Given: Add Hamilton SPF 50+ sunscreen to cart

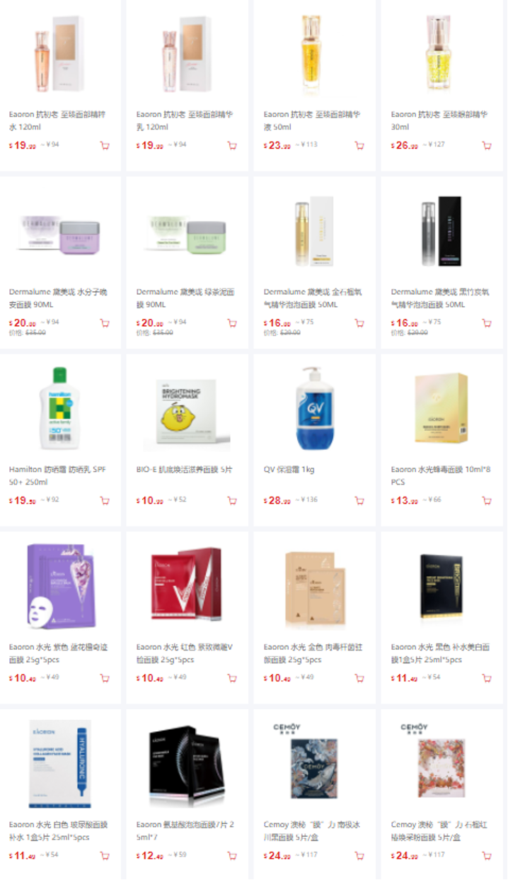Looking at the screenshot, I should click(105, 501).
